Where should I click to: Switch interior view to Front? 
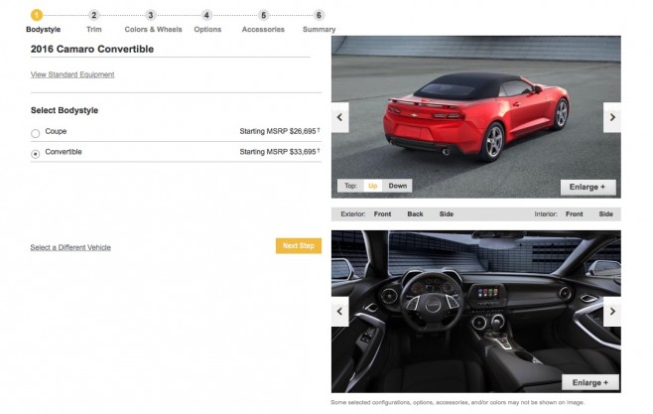(575, 214)
